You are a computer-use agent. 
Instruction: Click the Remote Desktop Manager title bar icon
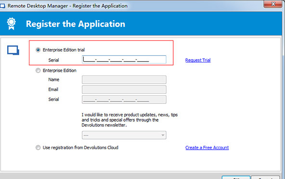tap(2, 6)
